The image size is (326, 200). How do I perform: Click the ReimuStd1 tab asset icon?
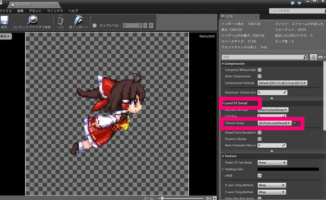click(x=12, y=5)
